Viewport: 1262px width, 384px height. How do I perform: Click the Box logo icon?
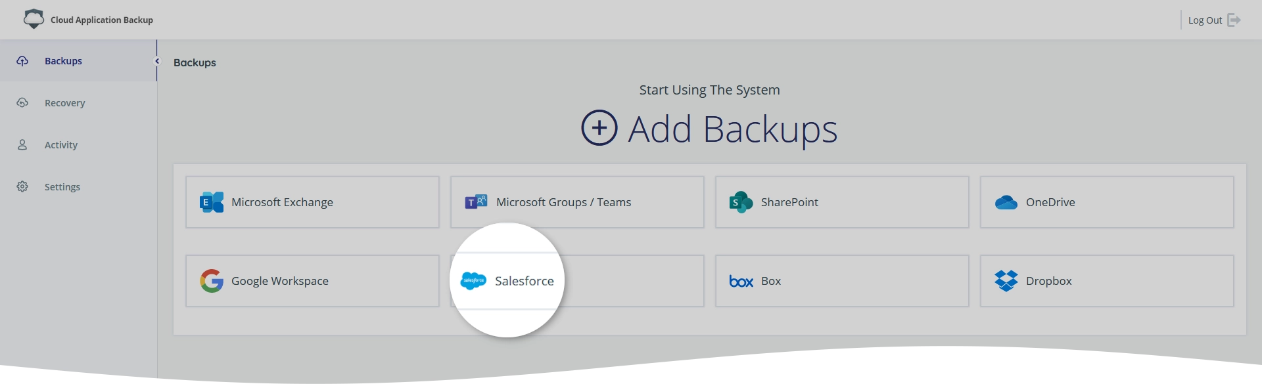pos(741,282)
